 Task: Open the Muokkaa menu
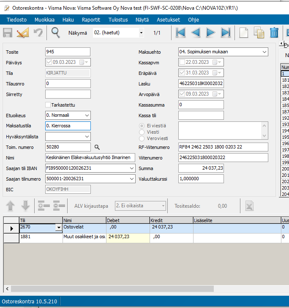(44, 19)
